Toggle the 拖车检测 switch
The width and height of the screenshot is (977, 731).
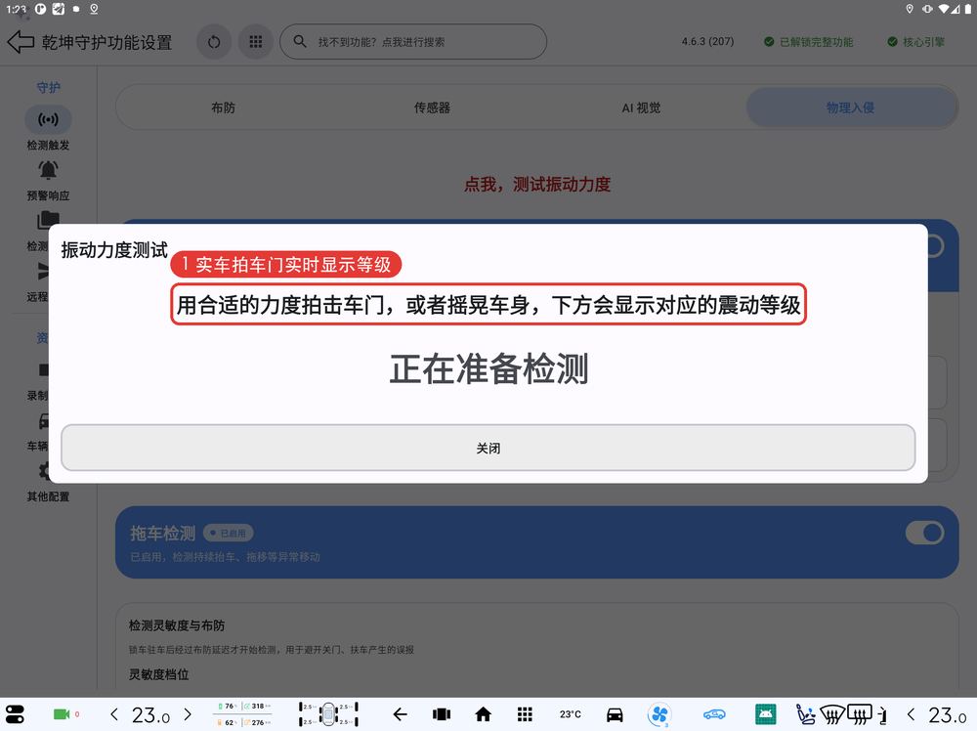click(924, 533)
